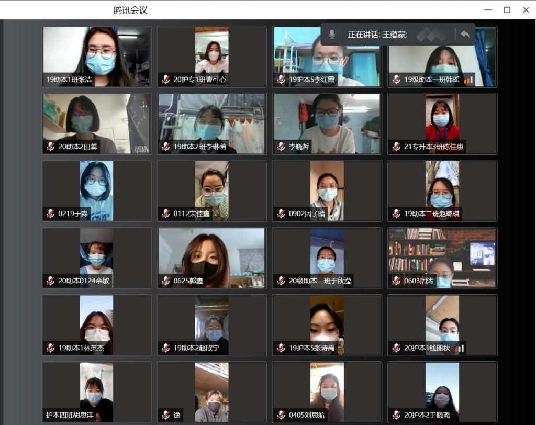Click muted mic icon next to 21专升本3班陈佳惠

[396, 147]
